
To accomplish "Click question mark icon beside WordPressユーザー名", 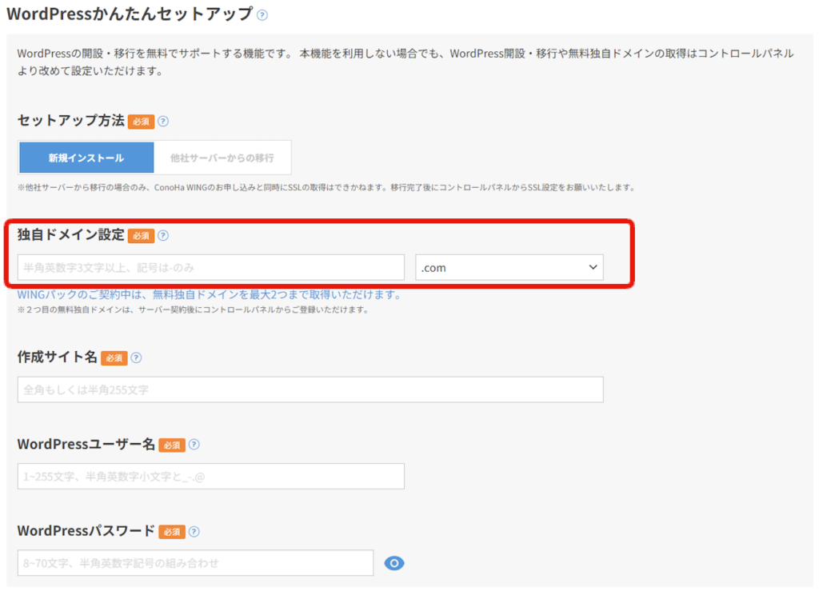I will [x=194, y=445].
